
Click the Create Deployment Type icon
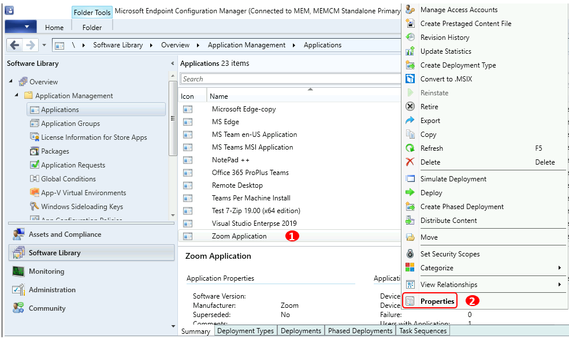410,65
